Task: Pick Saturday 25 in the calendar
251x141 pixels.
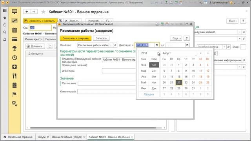Action: (x=200, y=83)
